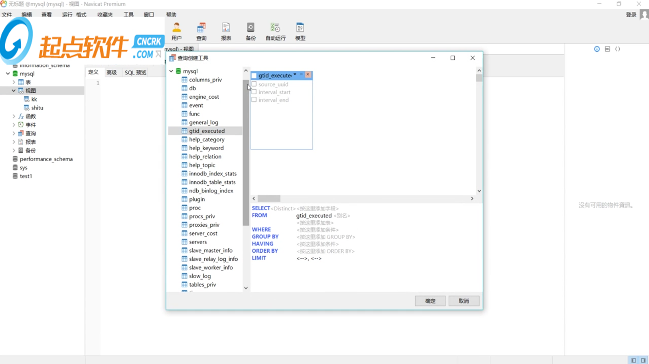
Task: Open the 查询 (Query) toolbar icon
Action: (x=201, y=31)
